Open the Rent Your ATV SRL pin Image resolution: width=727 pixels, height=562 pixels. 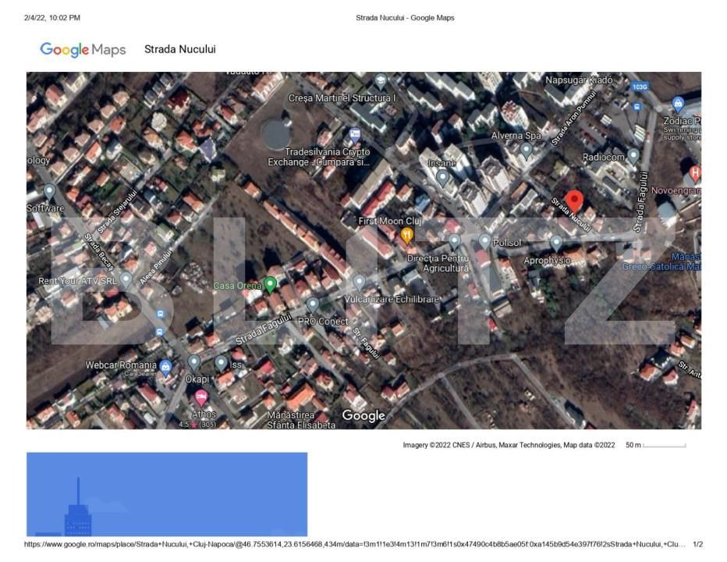(126, 279)
